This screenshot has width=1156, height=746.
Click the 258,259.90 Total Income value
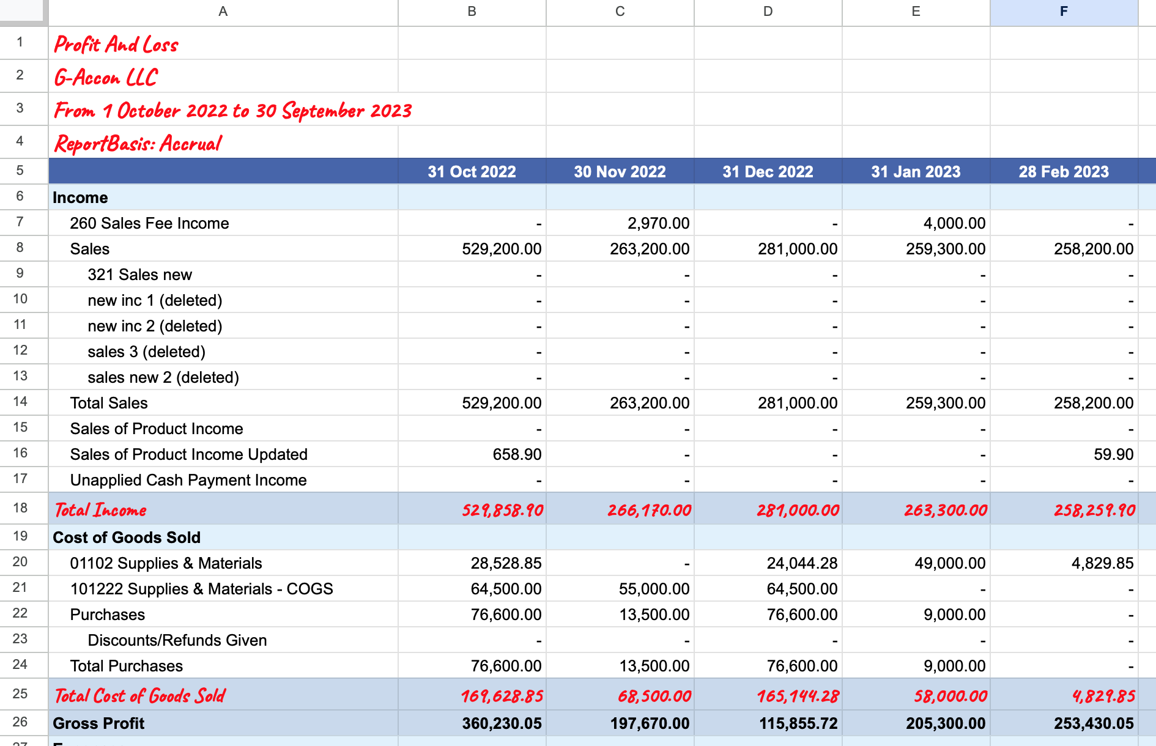pyautogui.click(x=1064, y=509)
